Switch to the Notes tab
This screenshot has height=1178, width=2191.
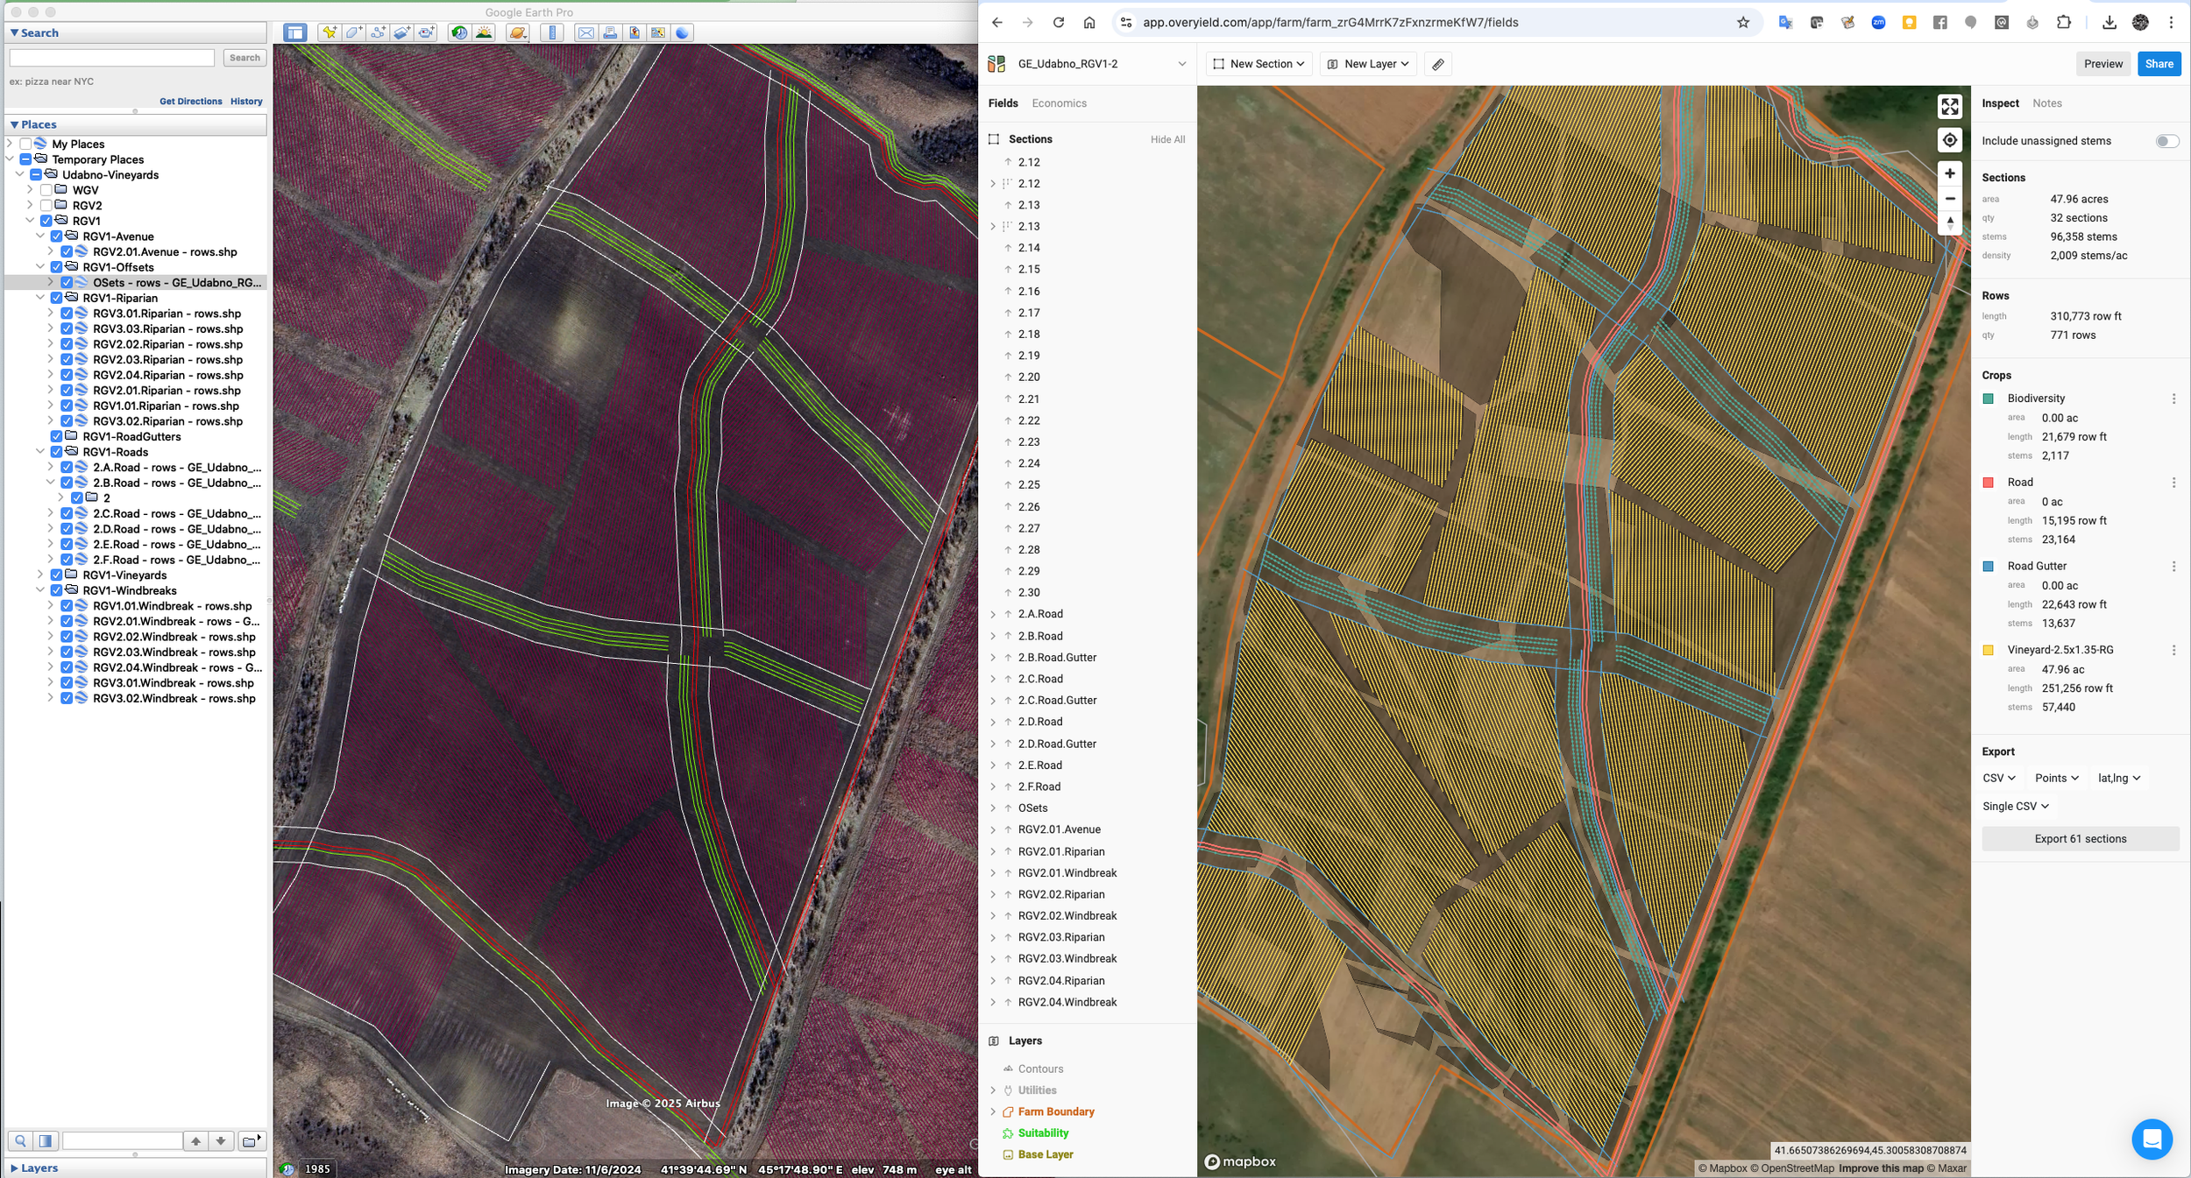[x=2046, y=103]
